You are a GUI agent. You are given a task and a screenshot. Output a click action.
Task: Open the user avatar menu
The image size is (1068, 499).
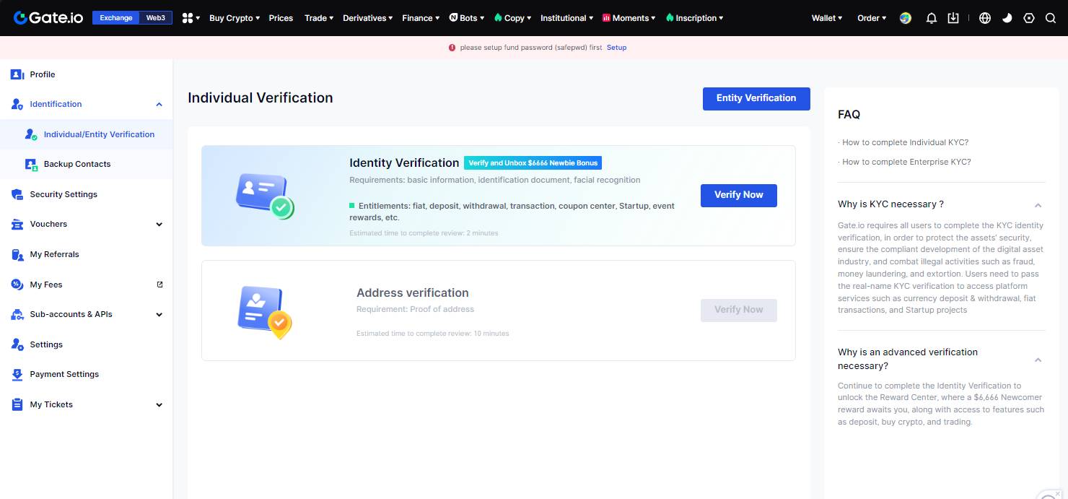[x=906, y=18]
